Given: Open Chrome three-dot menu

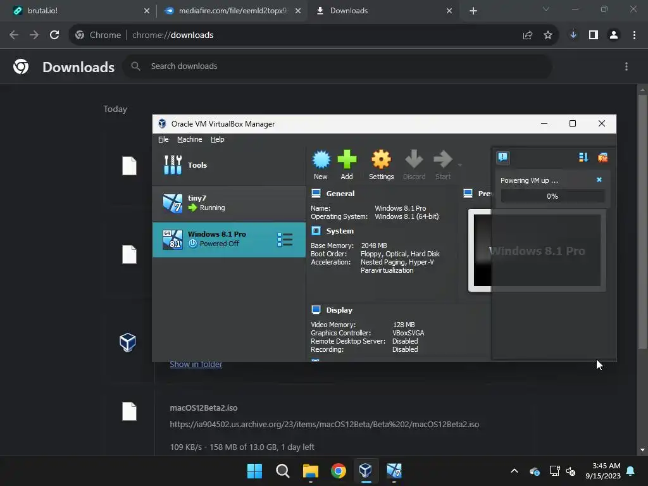Looking at the screenshot, I should (x=634, y=35).
